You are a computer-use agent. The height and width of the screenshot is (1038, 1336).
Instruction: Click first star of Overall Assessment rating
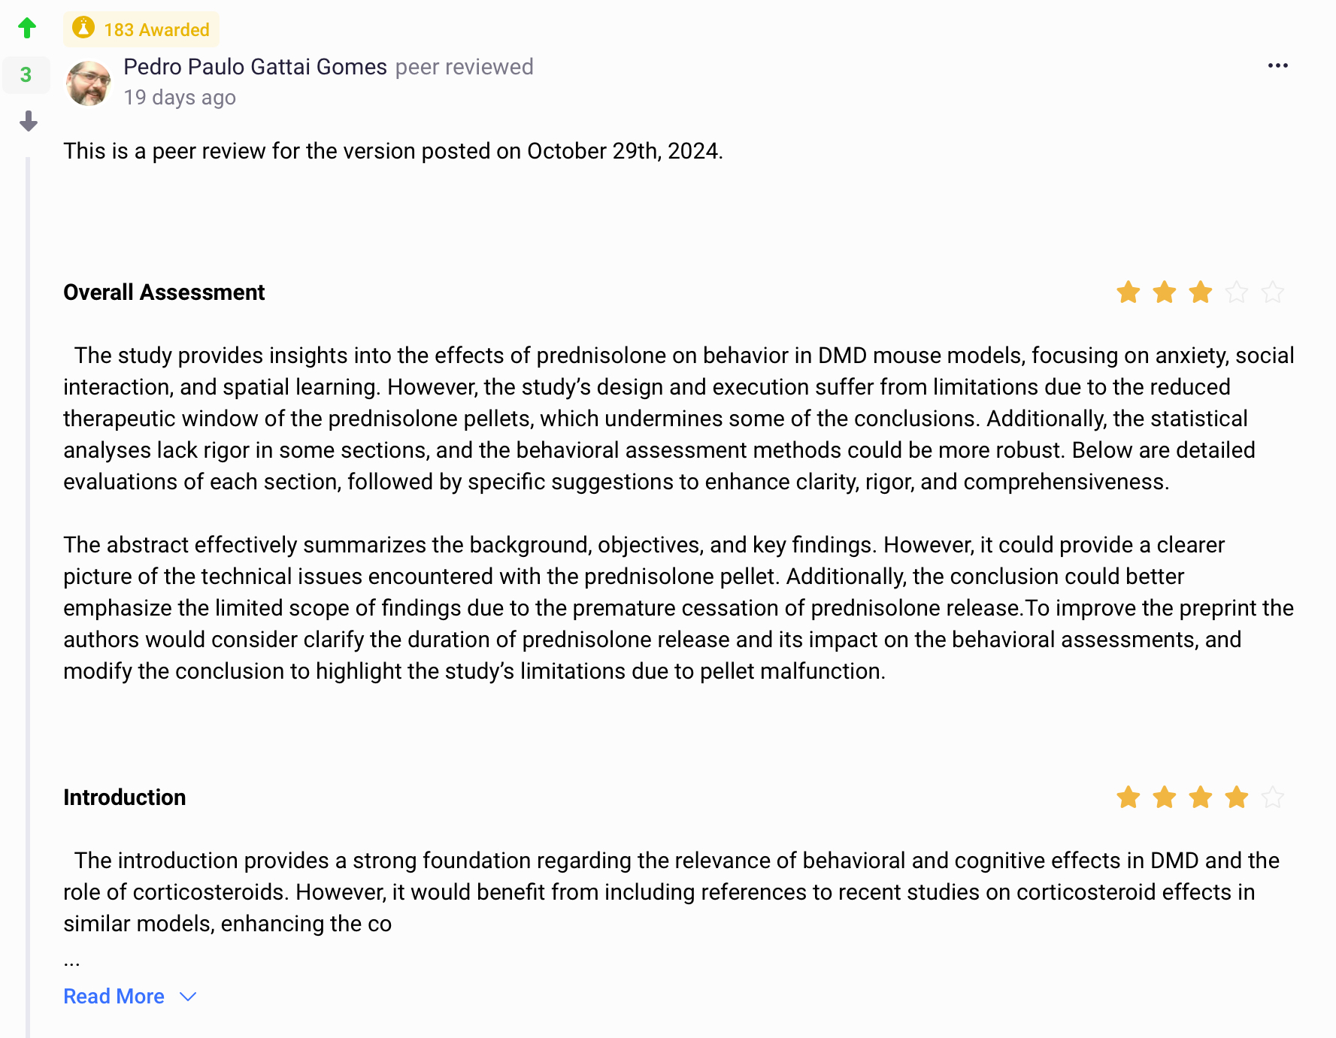coord(1128,292)
